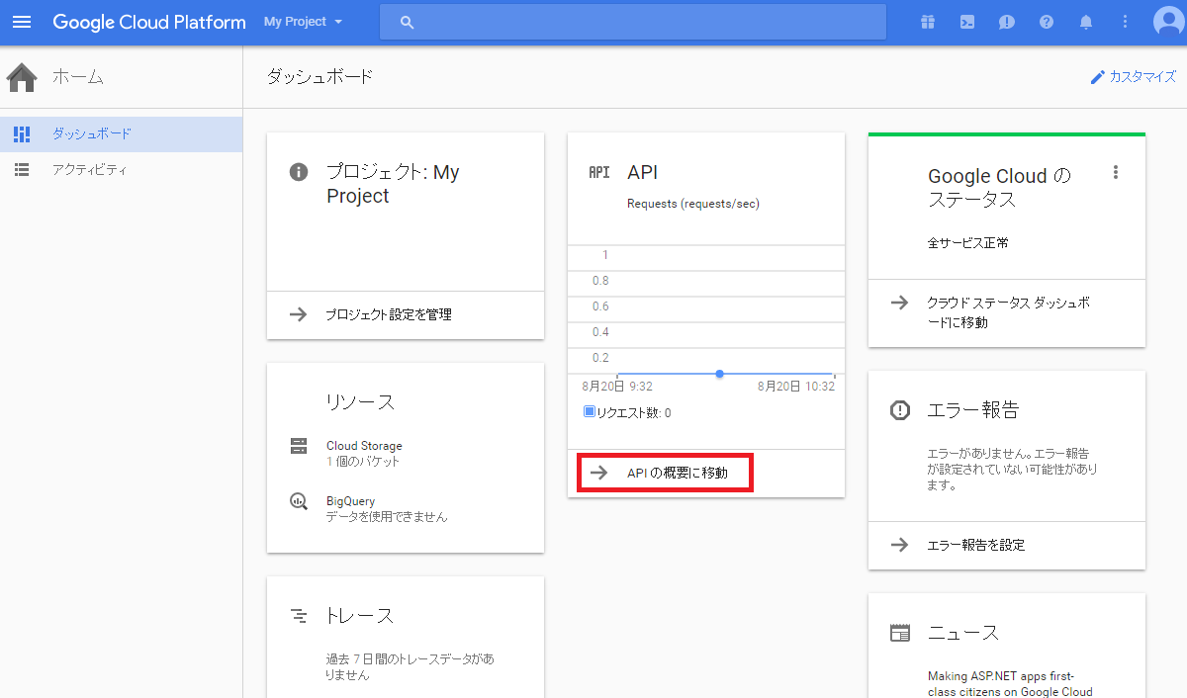Click the エラー報告 card title
Image resolution: width=1187 pixels, height=698 pixels.
click(973, 410)
